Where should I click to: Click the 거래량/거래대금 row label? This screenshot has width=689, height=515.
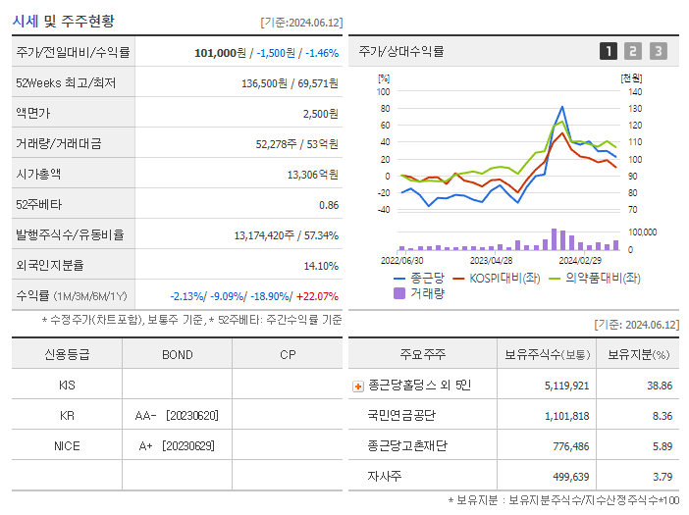(59, 143)
